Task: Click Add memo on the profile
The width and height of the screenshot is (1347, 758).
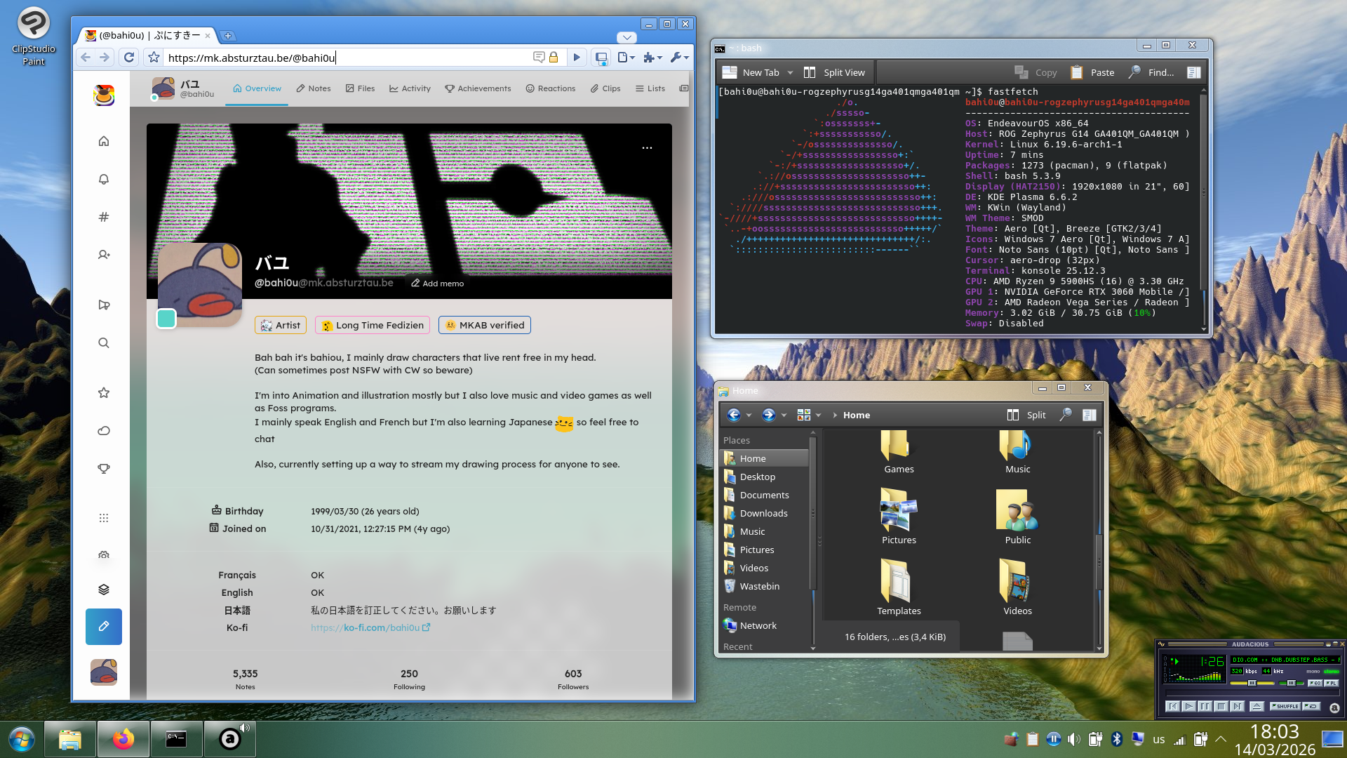Action: pos(437,284)
